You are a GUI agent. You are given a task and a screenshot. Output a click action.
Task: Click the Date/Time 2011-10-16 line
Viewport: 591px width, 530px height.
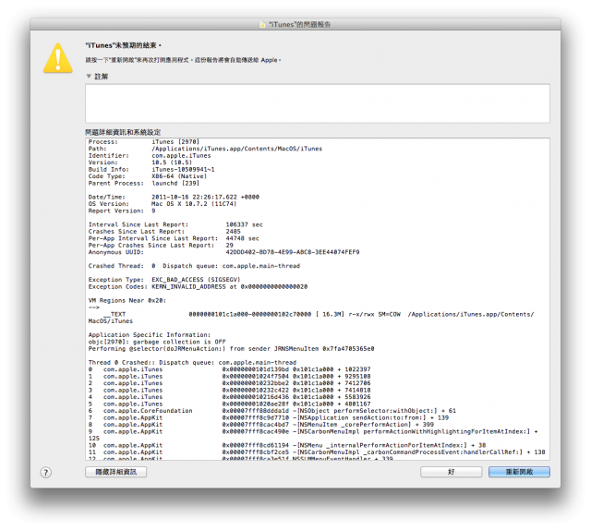coord(174,197)
